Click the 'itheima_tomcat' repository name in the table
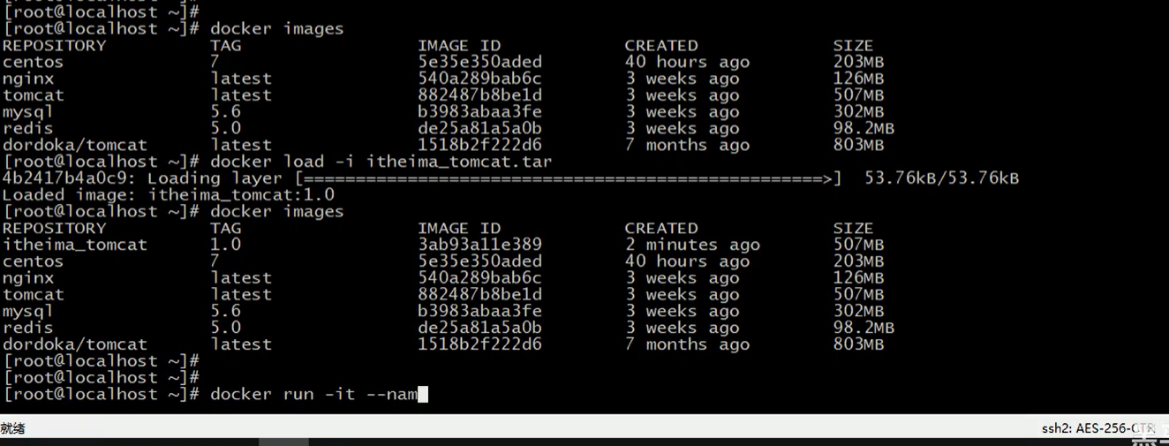The image size is (1169, 446). pos(75,245)
